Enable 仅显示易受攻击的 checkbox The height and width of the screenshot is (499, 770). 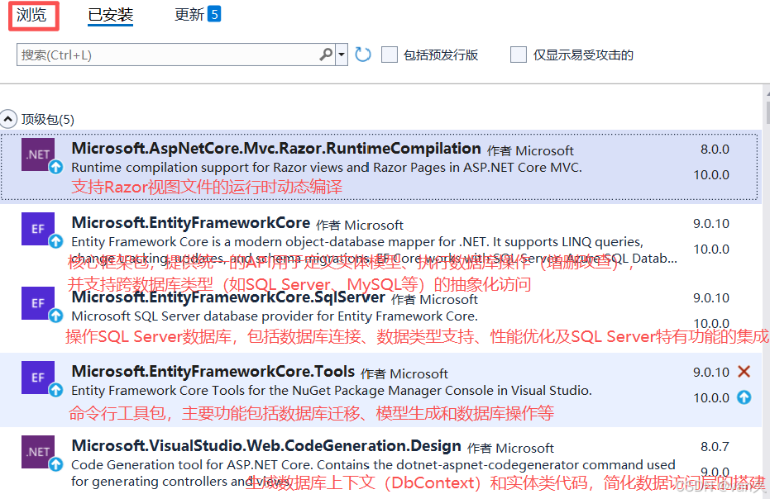tap(519, 55)
